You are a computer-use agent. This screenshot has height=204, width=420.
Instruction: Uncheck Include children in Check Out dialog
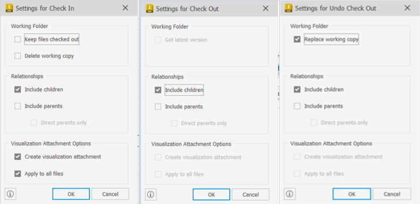pyautogui.click(x=158, y=90)
